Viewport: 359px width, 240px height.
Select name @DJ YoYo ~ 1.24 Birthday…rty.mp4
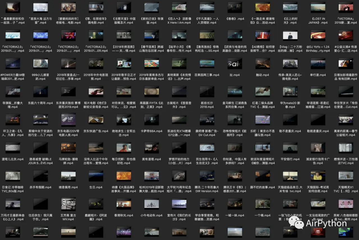[318, 49]
